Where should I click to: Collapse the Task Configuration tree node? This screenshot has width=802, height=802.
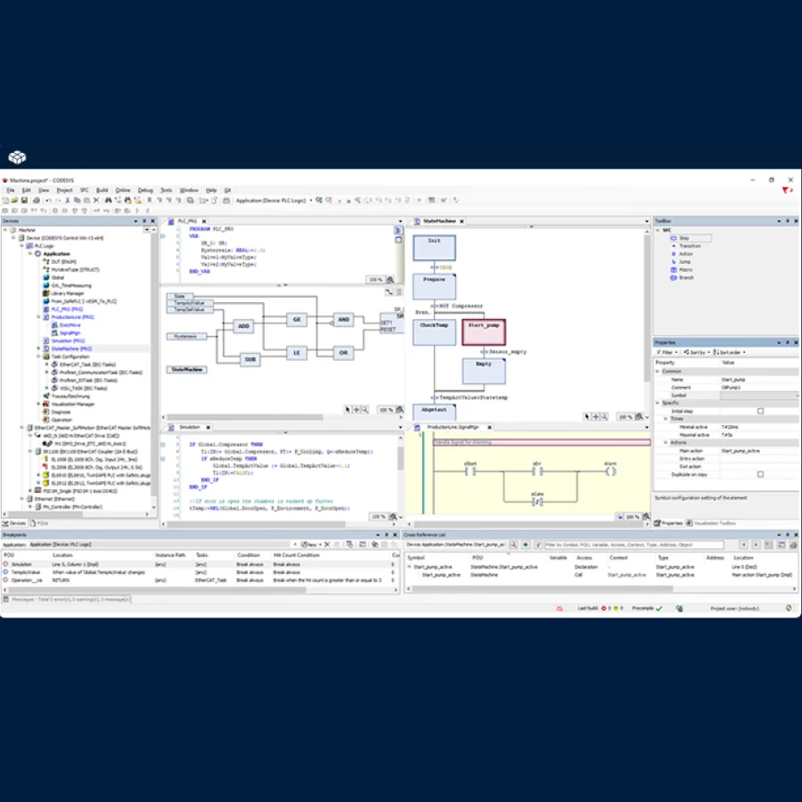[38, 356]
